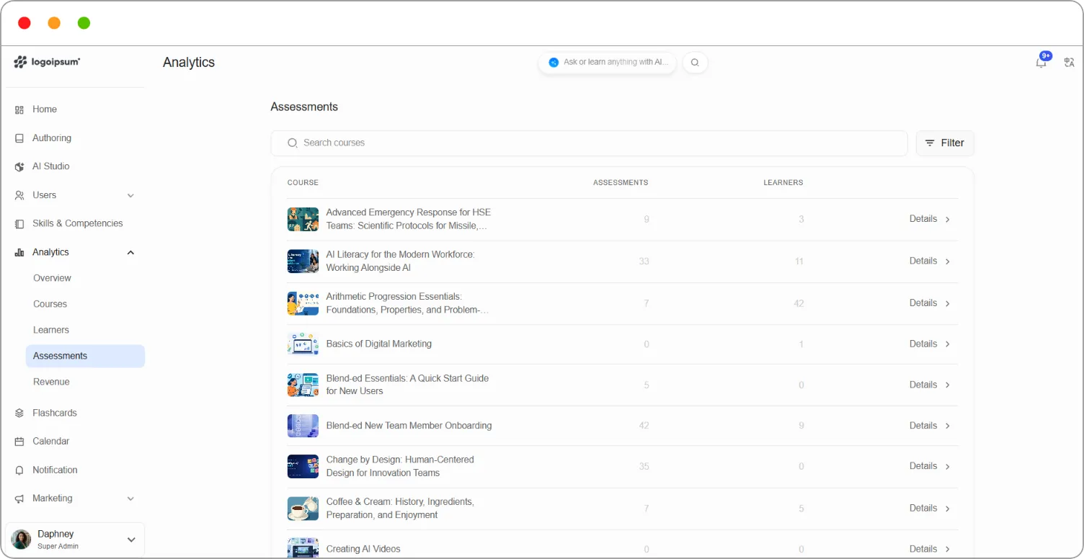
Task: Open the Courses analytics submenu
Action: click(x=50, y=304)
